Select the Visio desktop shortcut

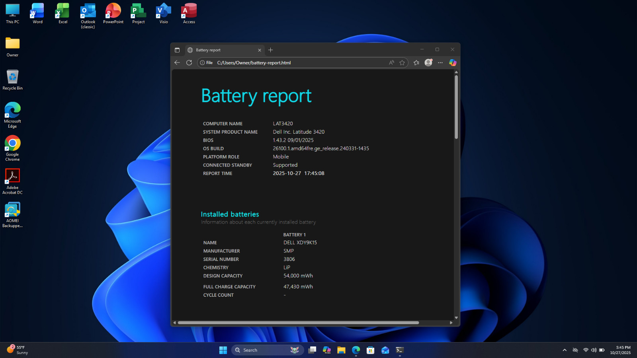pyautogui.click(x=164, y=14)
